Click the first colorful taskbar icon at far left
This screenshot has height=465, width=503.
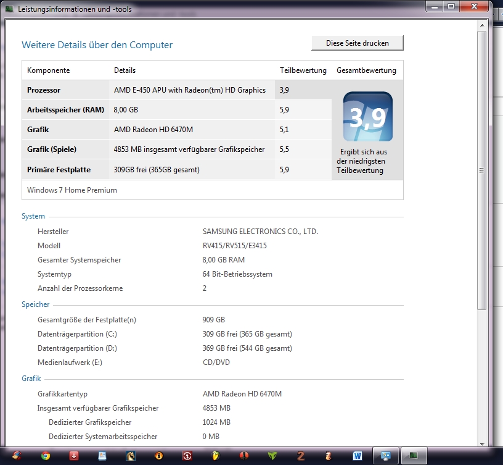tap(17, 456)
